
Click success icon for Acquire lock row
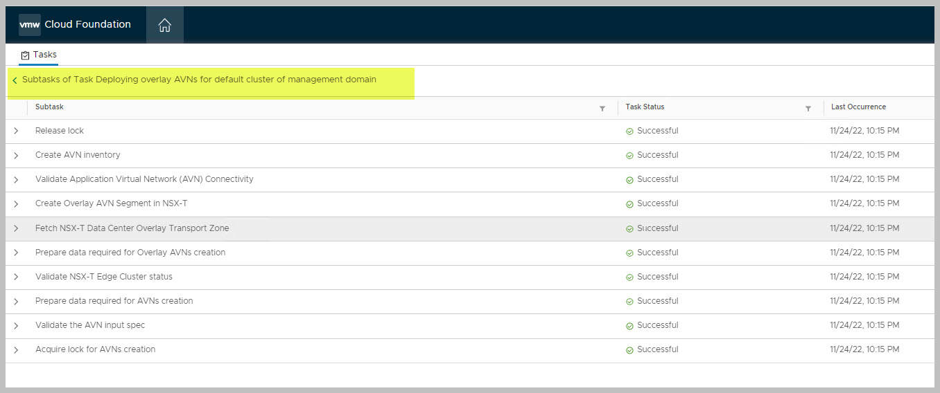click(x=629, y=350)
